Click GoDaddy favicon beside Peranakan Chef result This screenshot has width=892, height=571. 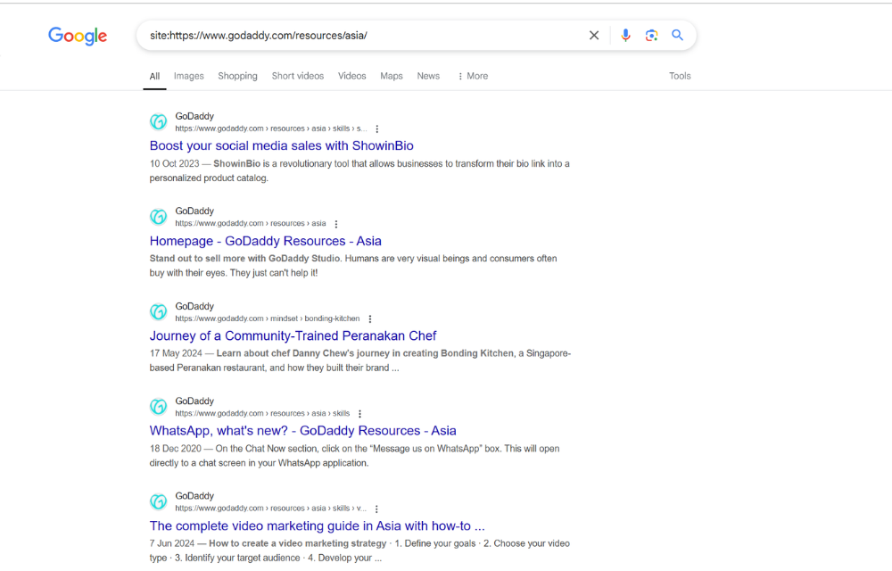pyautogui.click(x=159, y=312)
